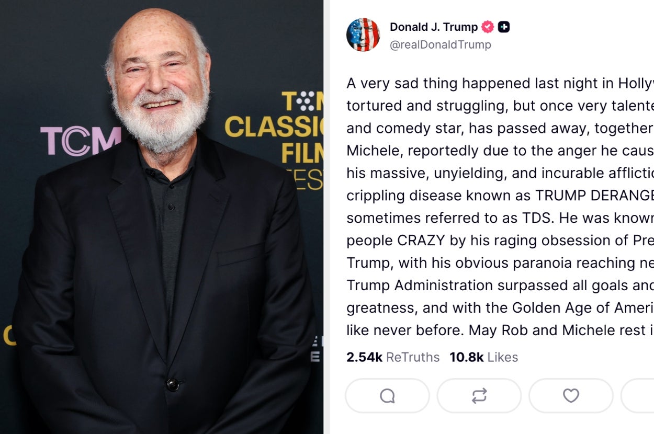Viewport: 654px width, 434px height.
Task: ReTruth the post using the arrows icon
Action: tap(479, 396)
